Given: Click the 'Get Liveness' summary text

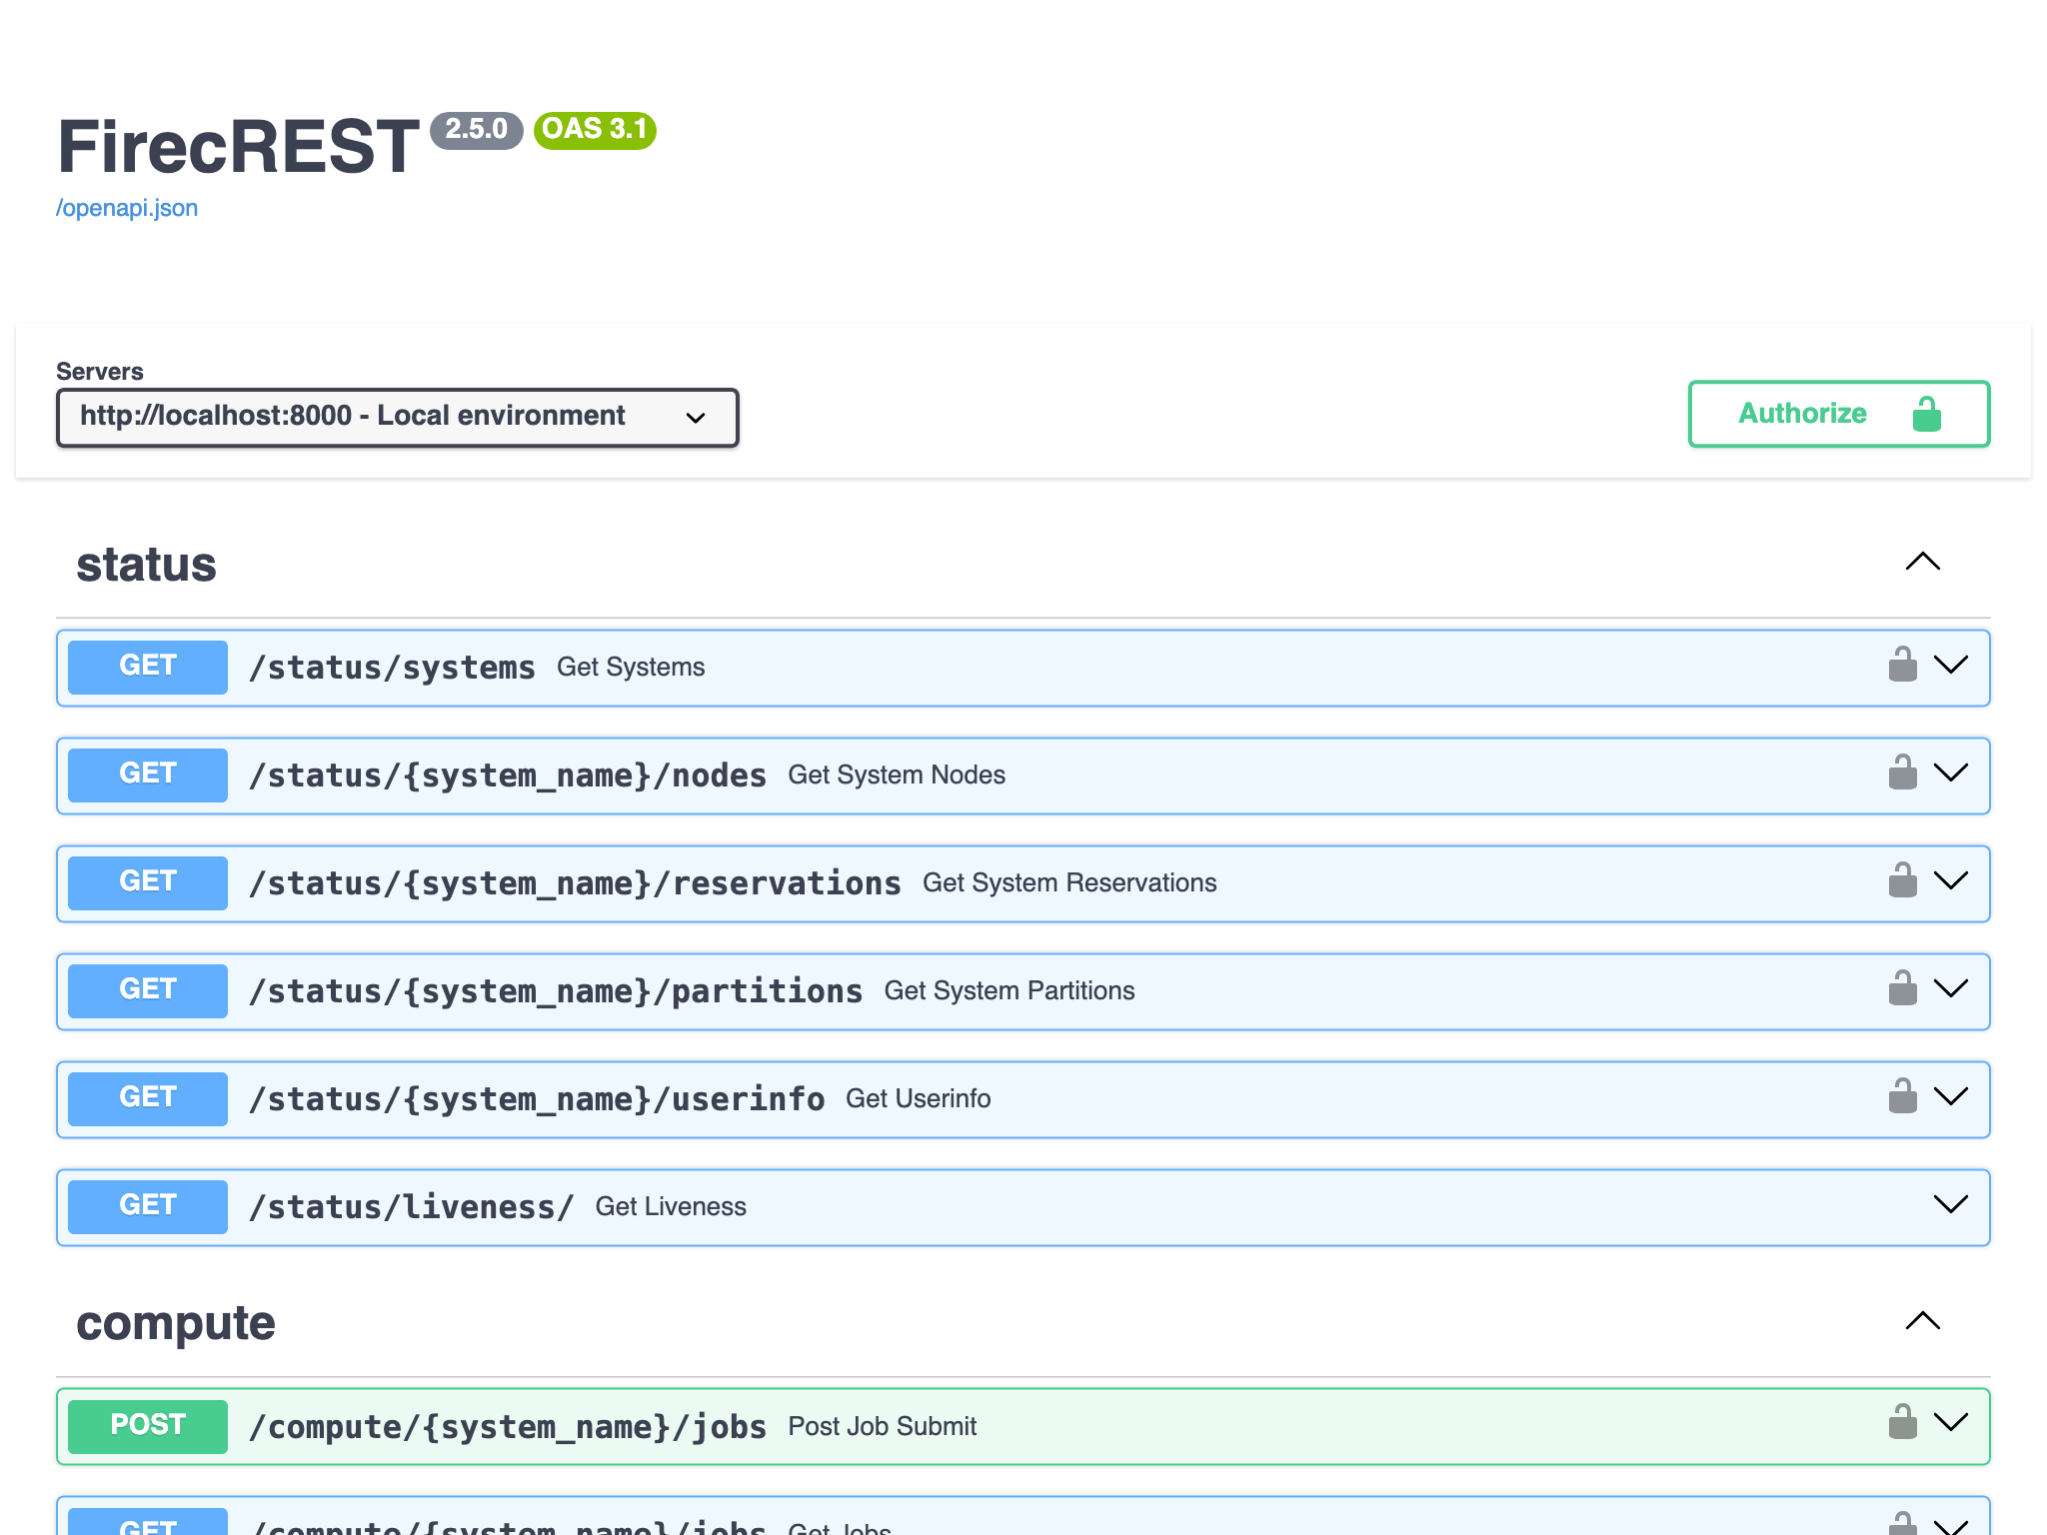Looking at the screenshot, I should pos(671,1207).
